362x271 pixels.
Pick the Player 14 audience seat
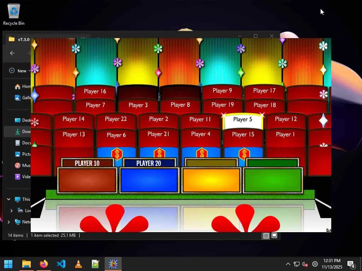(x=74, y=120)
